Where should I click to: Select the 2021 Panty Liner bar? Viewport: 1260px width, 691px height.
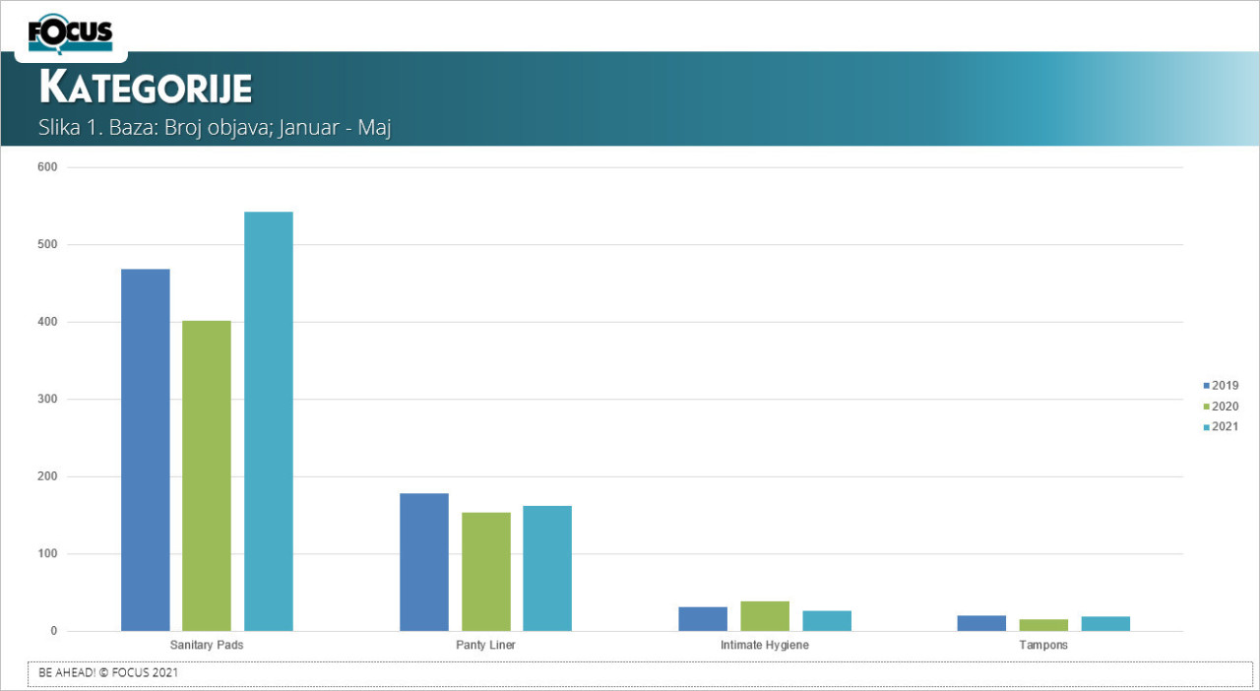pos(547,568)
